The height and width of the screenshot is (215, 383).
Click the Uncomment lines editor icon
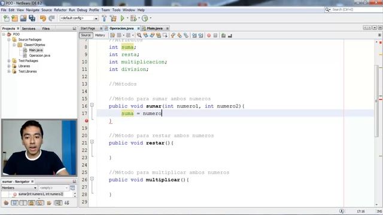(230, 36)
